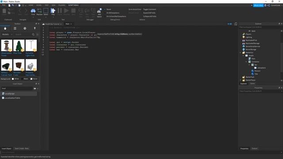Open the Marketplace tab in Toolbox
This screenshot has width=283, height=159.
point(5,28)
